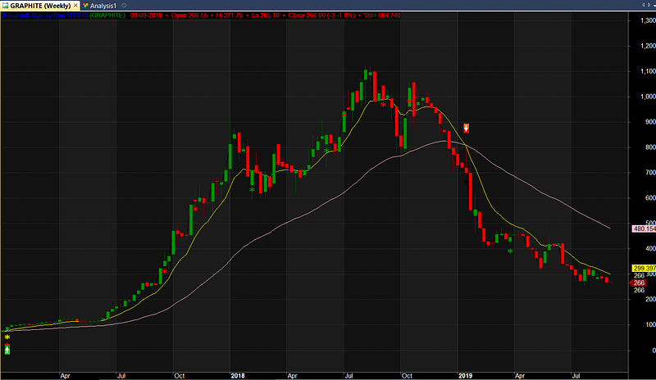The height and width of the screenshot is (380, 656).
Task: Click the chart icon on the GRAPHITE tab
Action: click(x=6, y=6)
